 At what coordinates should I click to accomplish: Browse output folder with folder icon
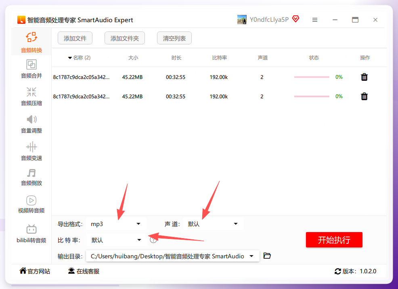click(x=267, y=256)
